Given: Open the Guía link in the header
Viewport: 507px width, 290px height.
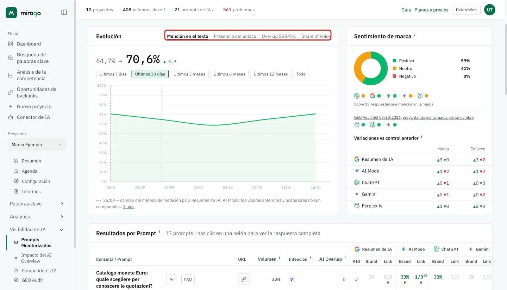Looking at the screenshot, I should click(x=406, y=10).
